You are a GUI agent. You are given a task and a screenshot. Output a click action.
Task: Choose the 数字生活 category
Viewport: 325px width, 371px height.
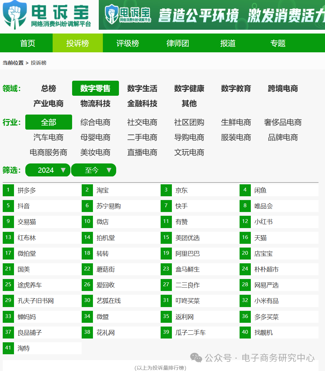(x=143, y=88)
